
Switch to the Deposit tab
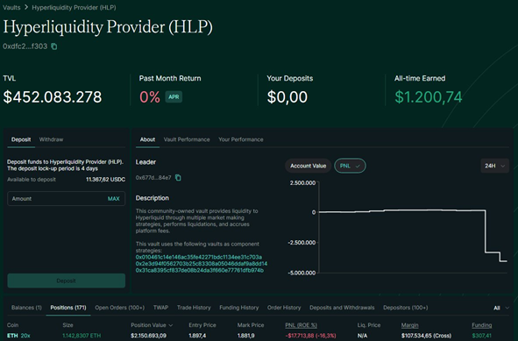[x=21, y=139]
